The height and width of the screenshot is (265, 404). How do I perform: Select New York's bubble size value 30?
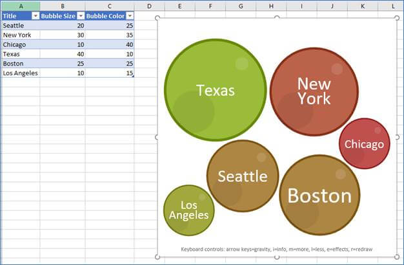tap(63, 35)
